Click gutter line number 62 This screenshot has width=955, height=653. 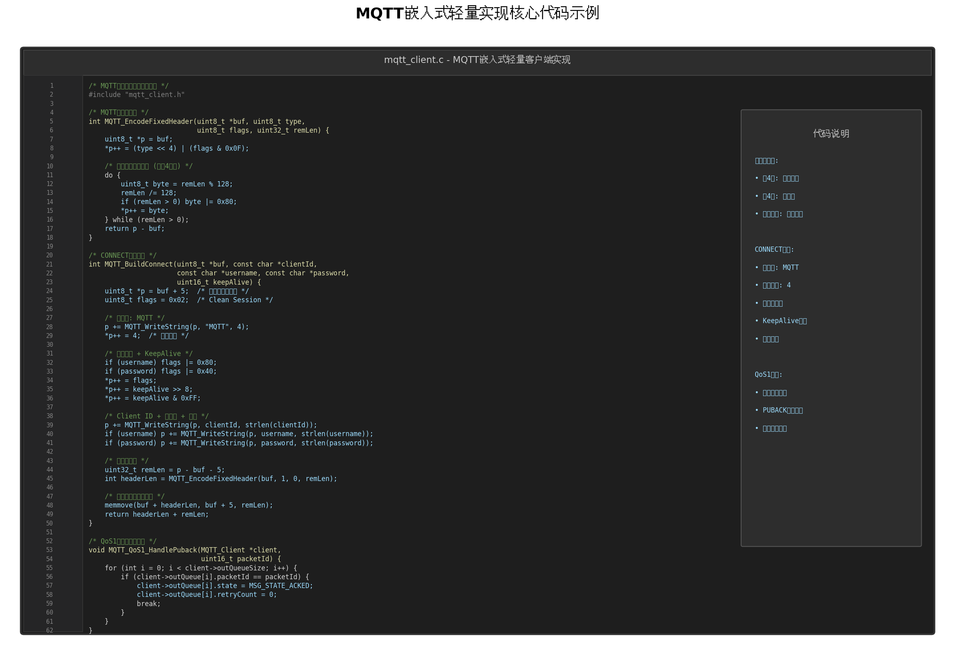point(50,630)
